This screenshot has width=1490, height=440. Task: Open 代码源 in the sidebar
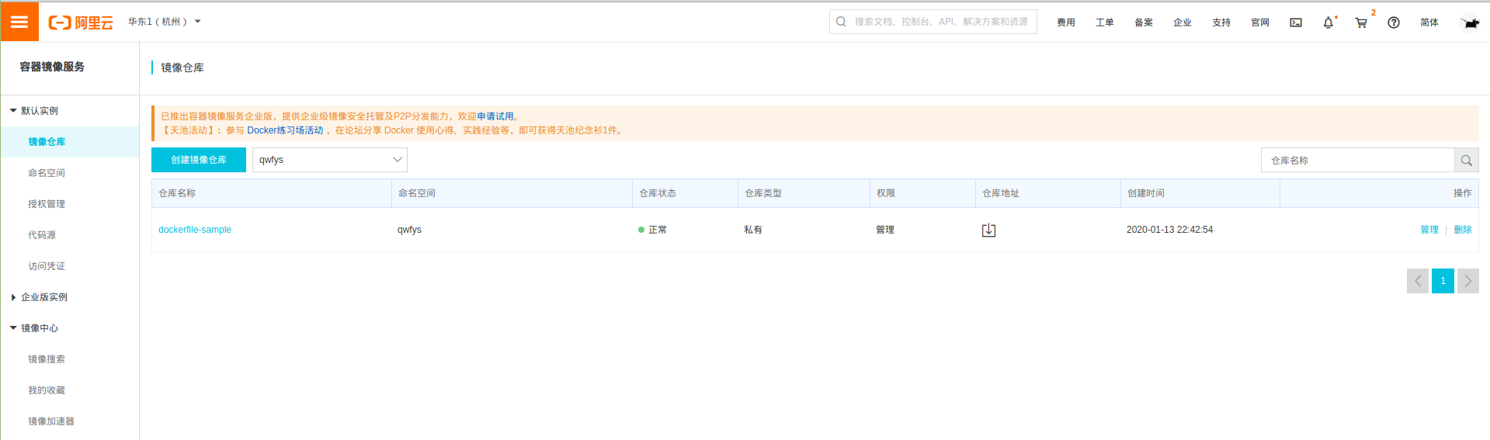[x=42, y=235]
